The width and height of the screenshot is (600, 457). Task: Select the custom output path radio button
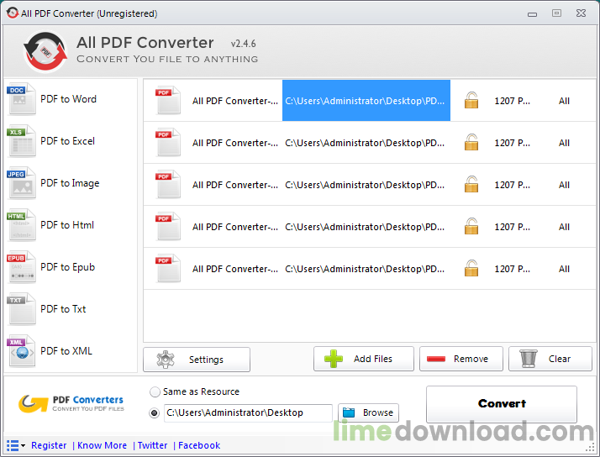pos(155,413)
